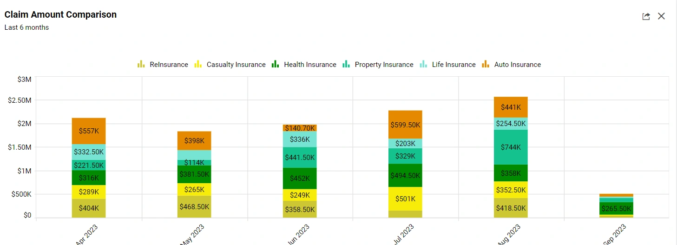Screen dimensions: 677x245
Task: Select the $468.50K ReInsurance segment in May
Action: coord(194,207)
